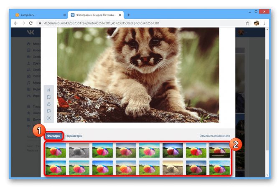Click the address bar URL
This screenshot has width=280, height=188.
[x=102, y=23]
